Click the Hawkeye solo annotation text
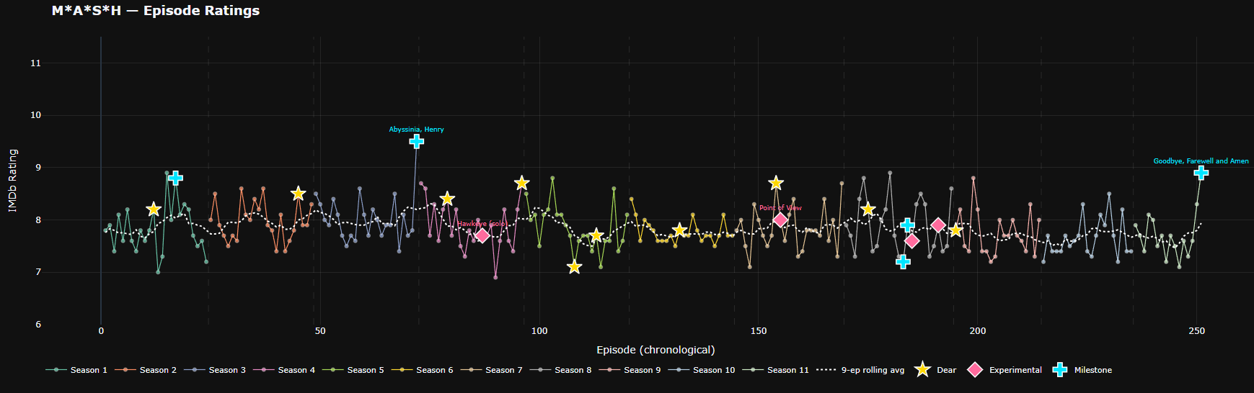The height and width of the screenshot is (393, 1254). pyautogui.click(x=482, y=224)
